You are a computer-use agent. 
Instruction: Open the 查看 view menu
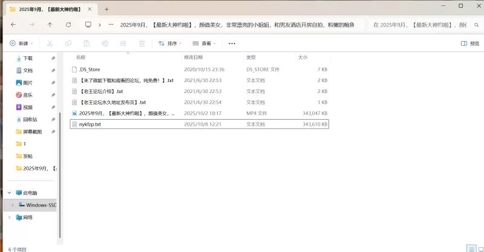coord(204,44)
